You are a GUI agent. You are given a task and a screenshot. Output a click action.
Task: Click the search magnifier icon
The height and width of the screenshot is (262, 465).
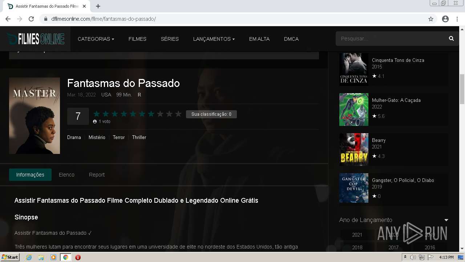point(451,39)
